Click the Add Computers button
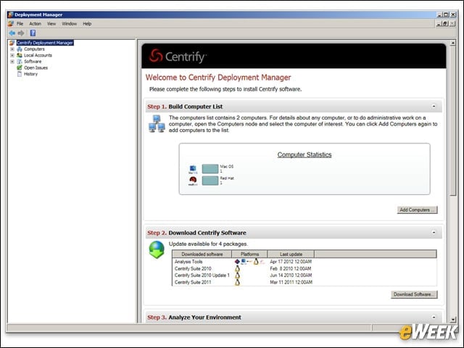 tap(418, 210)
